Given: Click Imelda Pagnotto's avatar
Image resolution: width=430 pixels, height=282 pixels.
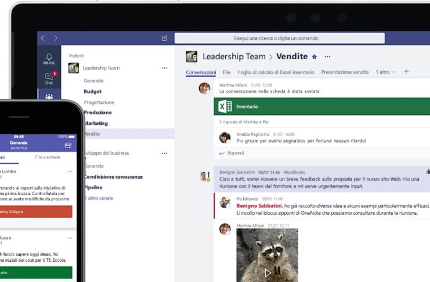Looking at the screenshot, I should pos(225,138).
